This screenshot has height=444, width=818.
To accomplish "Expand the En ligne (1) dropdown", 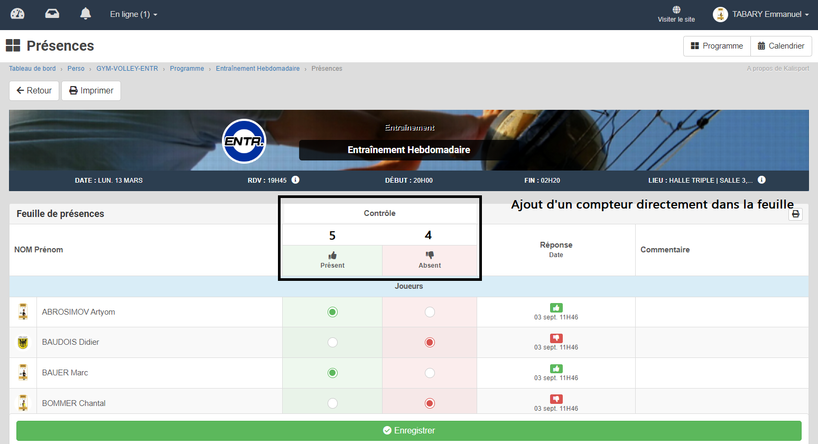I will click(133, 14).
